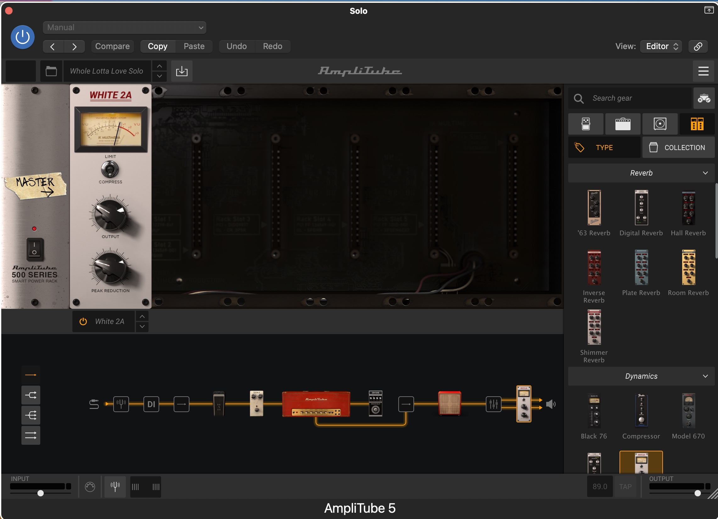718x519 pixels.
Task: Flip the White 2A Limit/Compress switch
Action: click(110, 169)
